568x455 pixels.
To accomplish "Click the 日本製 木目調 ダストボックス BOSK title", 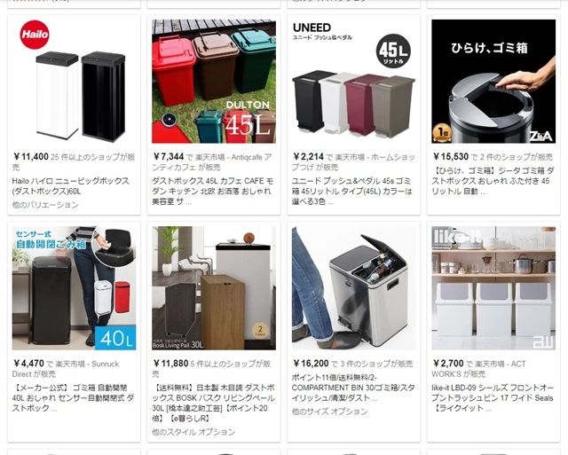I will coord(213,403).
